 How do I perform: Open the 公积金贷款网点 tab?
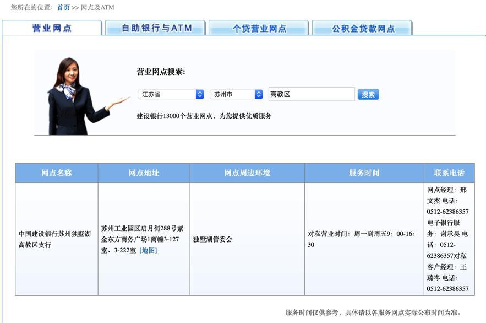[x=362, y=28]
